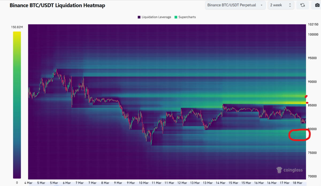This screenshot has width=321, height=186.
Task: Select the 10 Mar date on the time axis
Action: (x=144, y=183)
